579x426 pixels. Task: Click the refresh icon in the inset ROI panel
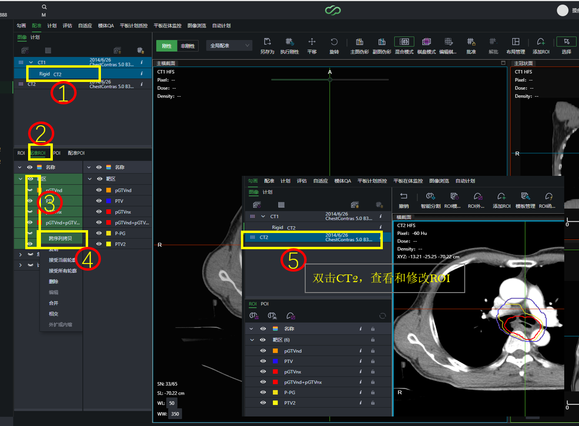[x=382, y=315]
